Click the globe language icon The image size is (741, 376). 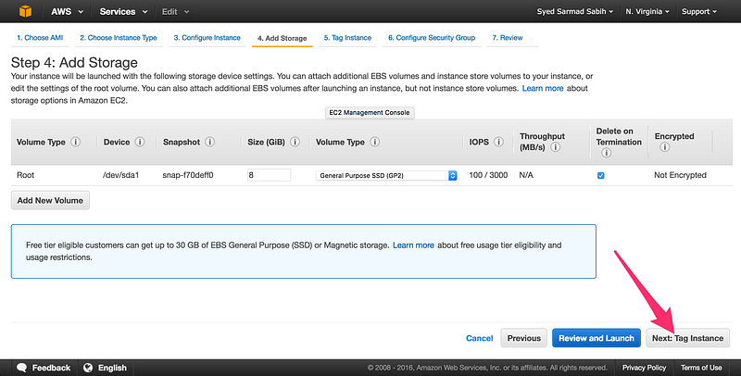coord(88,368)
